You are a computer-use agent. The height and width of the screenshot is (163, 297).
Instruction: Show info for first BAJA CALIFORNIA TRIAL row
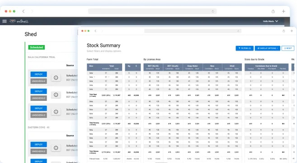tap(56, 77)
